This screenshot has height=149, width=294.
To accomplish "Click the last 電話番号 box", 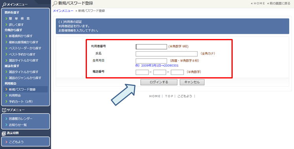I will point(177,72).
